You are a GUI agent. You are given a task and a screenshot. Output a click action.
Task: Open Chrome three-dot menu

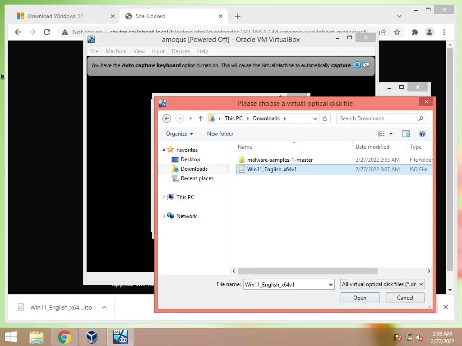click(444, 32)
